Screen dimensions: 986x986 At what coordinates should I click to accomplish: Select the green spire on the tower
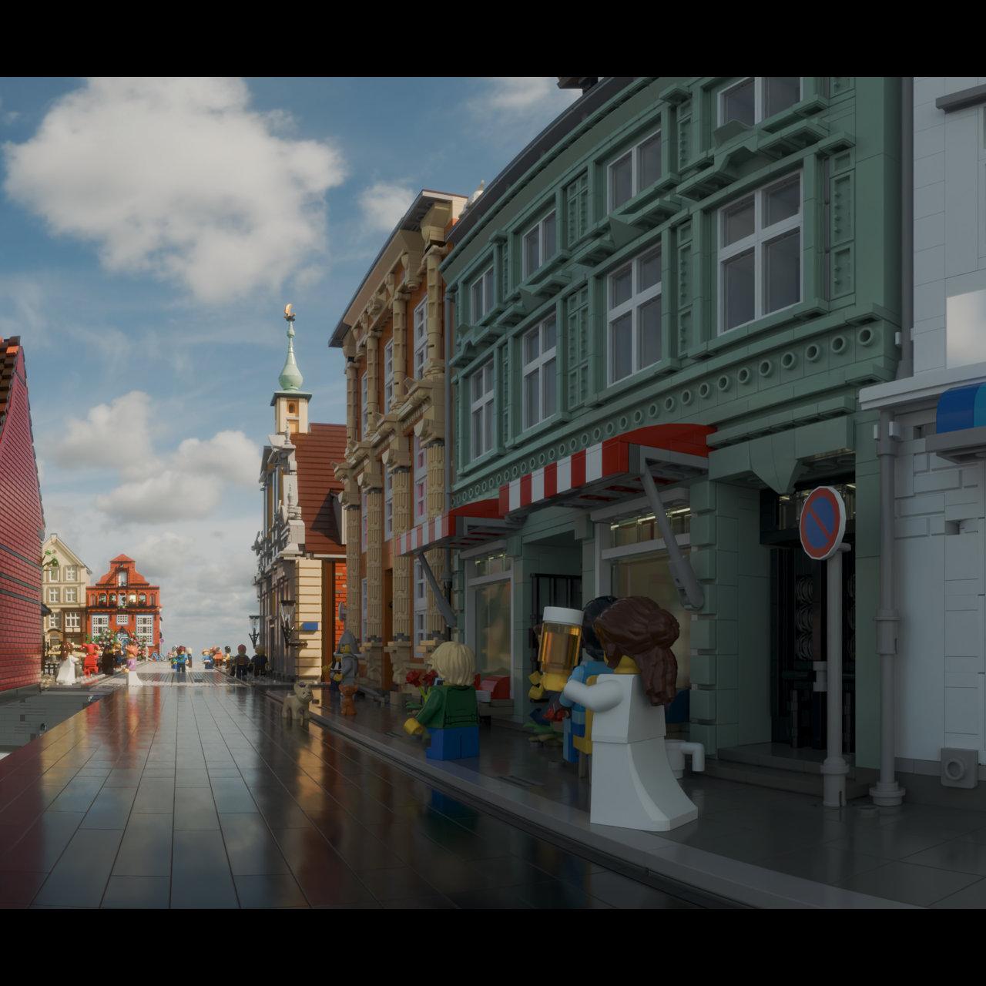[290, 353]
